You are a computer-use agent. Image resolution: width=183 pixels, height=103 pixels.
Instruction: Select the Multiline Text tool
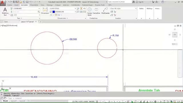click(5, 11)
